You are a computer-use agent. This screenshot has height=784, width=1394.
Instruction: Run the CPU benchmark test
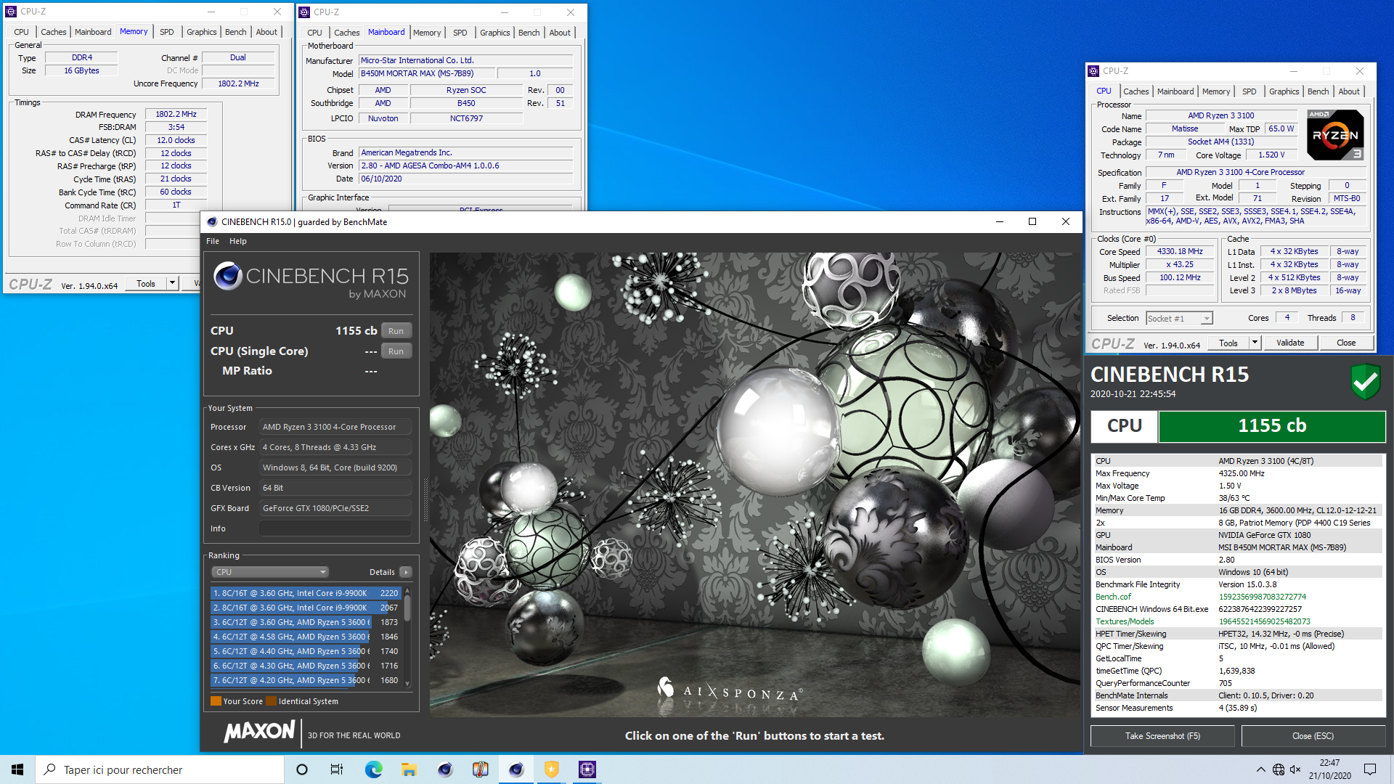tap(396, 331)
